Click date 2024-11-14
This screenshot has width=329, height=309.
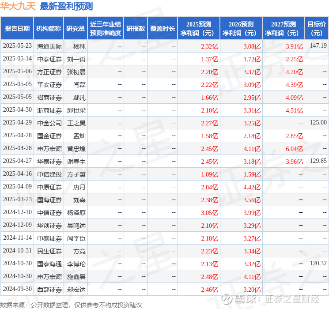(17, 237)
